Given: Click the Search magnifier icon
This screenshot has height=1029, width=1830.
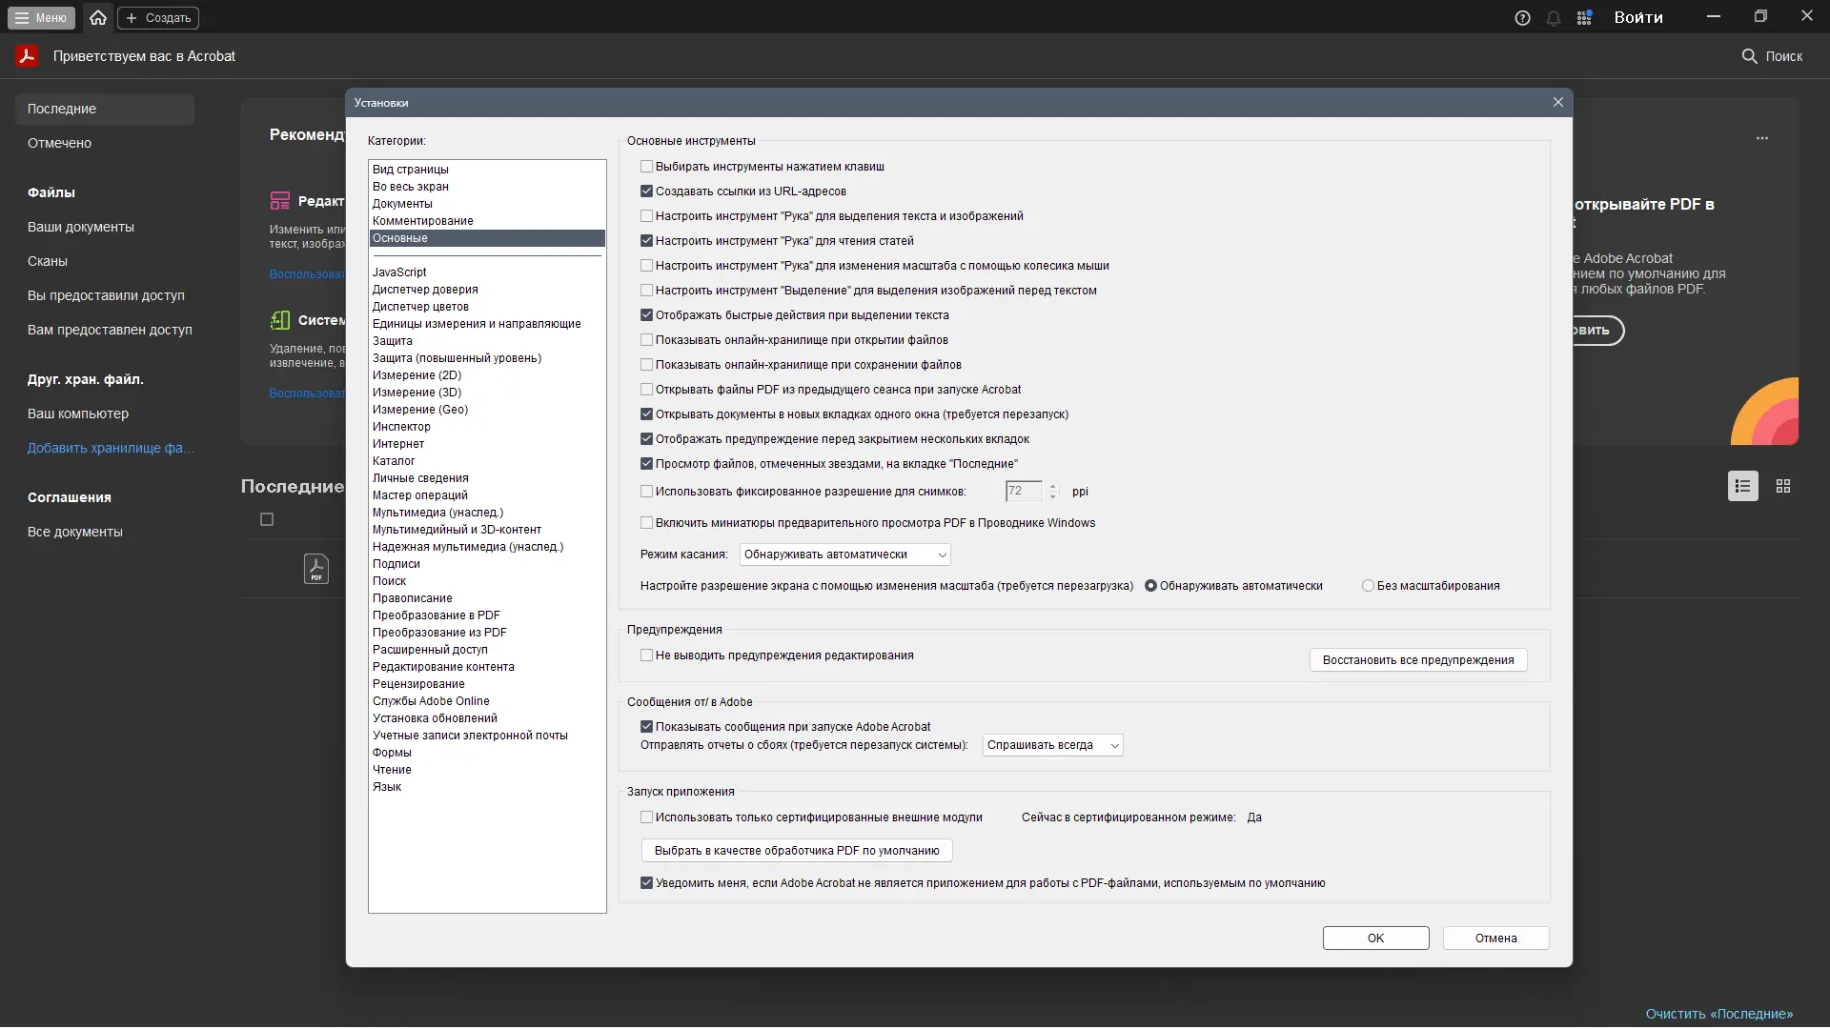Looking at the screenshot, I should 1749,56.
